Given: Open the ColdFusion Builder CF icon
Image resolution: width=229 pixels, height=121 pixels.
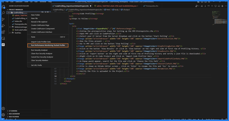Looking at the screenshot, I should [3, 45].
